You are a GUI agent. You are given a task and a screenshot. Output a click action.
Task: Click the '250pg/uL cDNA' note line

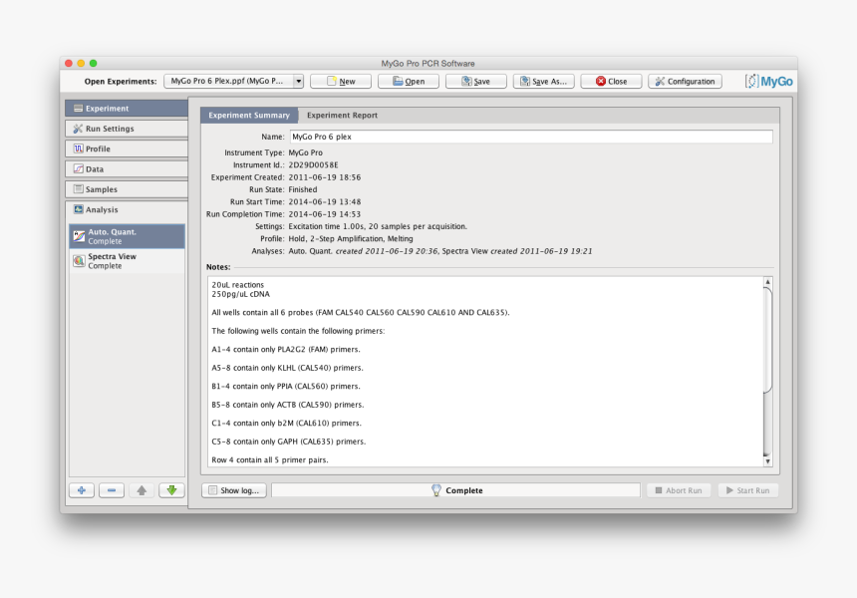(x=240, y=294)
